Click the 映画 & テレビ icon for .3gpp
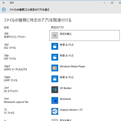This screenshot has height=121, width=121. [55, 79]
